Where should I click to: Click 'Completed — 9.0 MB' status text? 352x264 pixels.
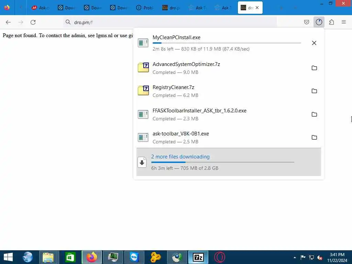[x=175, y=72]
